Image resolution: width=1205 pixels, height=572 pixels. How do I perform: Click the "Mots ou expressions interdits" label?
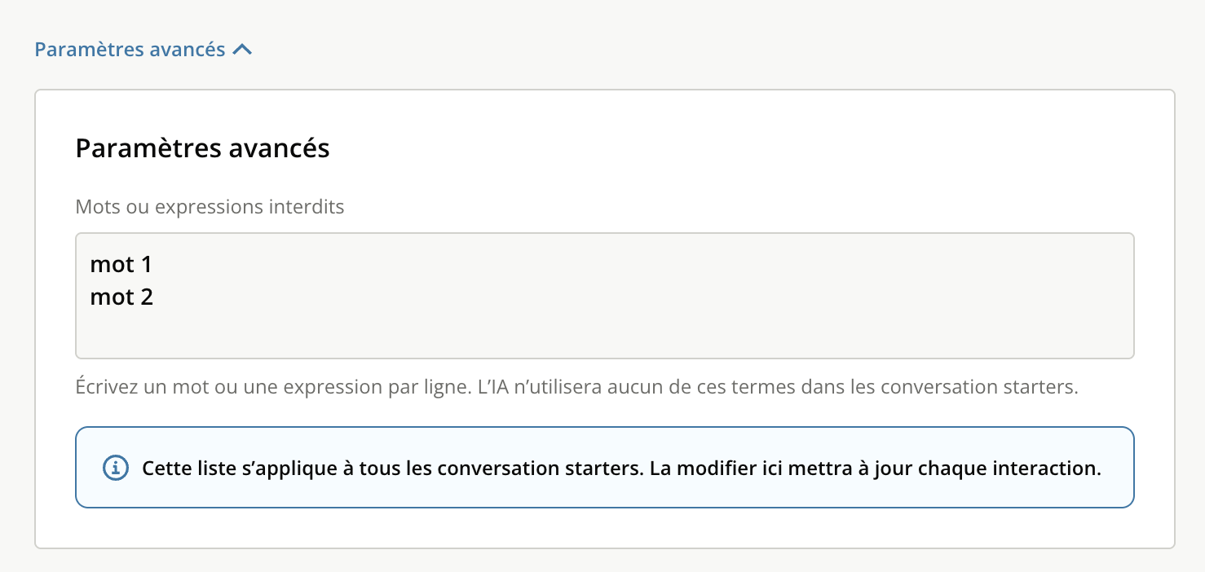[210, 207]
